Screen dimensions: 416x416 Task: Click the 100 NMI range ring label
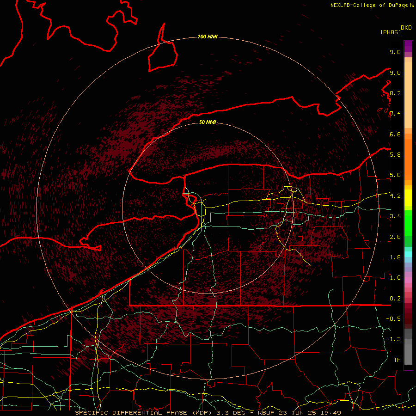[x=208, y=37]
